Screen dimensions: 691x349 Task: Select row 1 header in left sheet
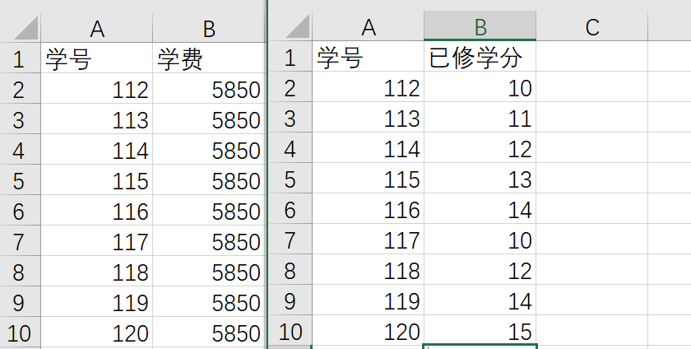21,58
